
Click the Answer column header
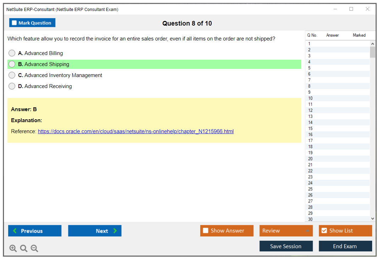click(332, 35)
